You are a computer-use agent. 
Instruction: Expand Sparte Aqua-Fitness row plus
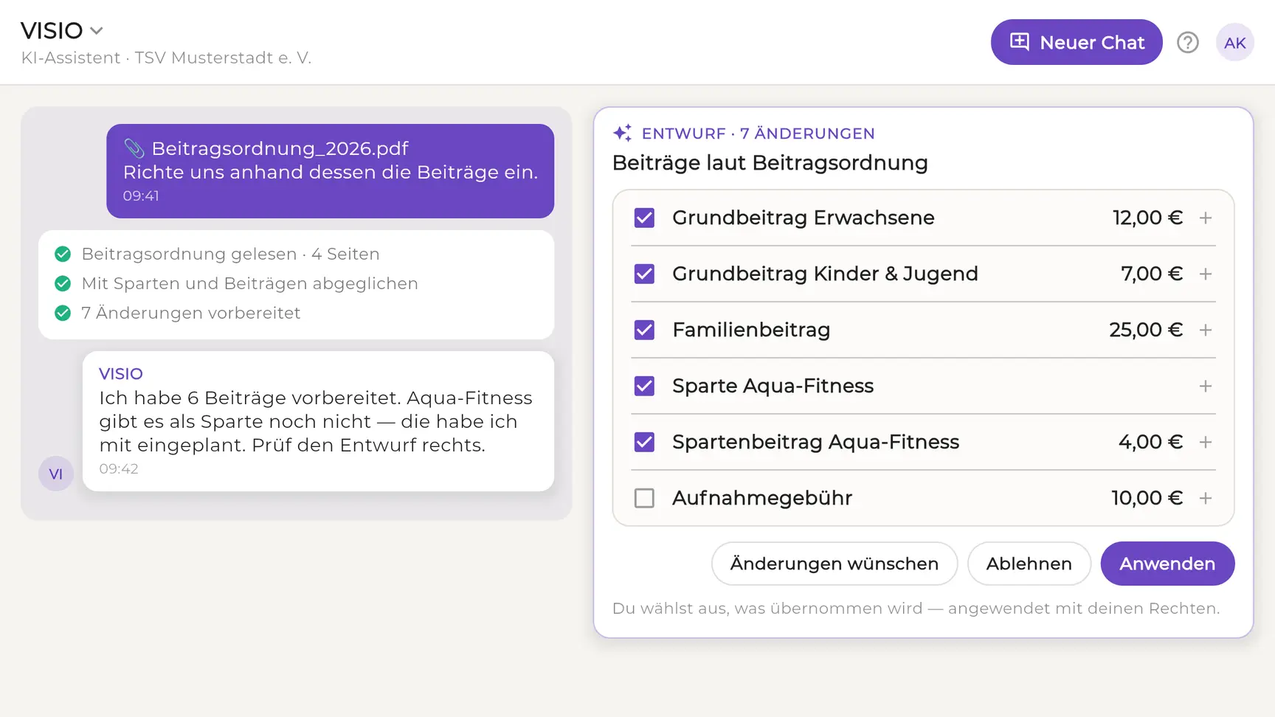tap(1206, 386)
